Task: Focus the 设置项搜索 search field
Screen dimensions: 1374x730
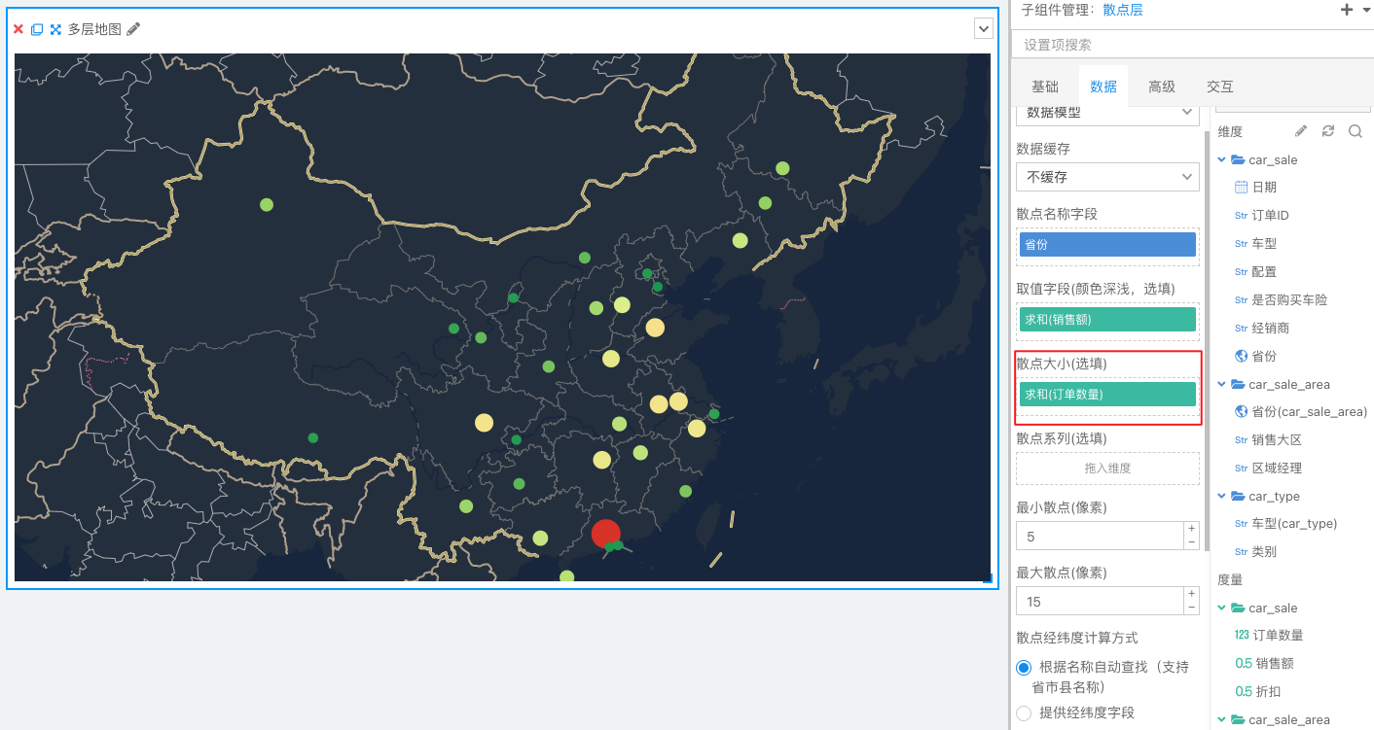Action: (x=1193, y=45)
